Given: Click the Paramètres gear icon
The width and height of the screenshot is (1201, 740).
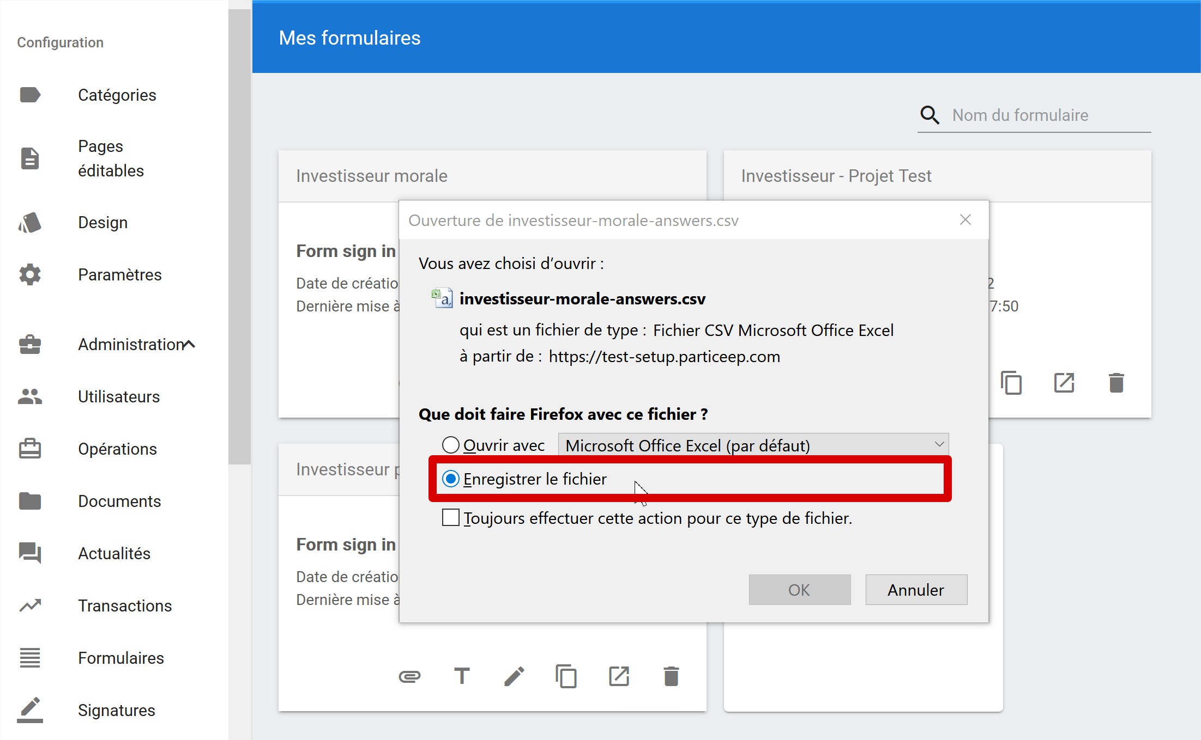Looking at the screenshot, I should coord(30,274).
